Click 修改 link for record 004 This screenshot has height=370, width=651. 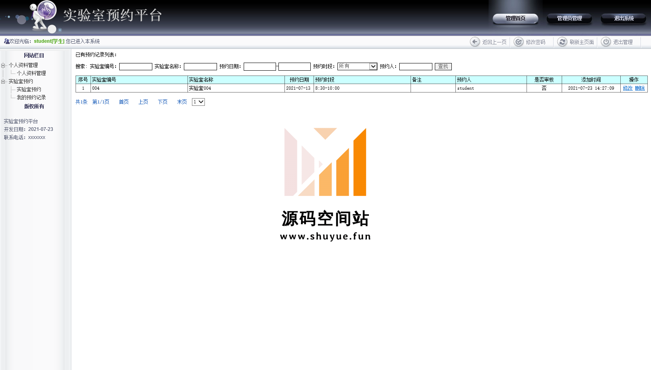point(628,88)
